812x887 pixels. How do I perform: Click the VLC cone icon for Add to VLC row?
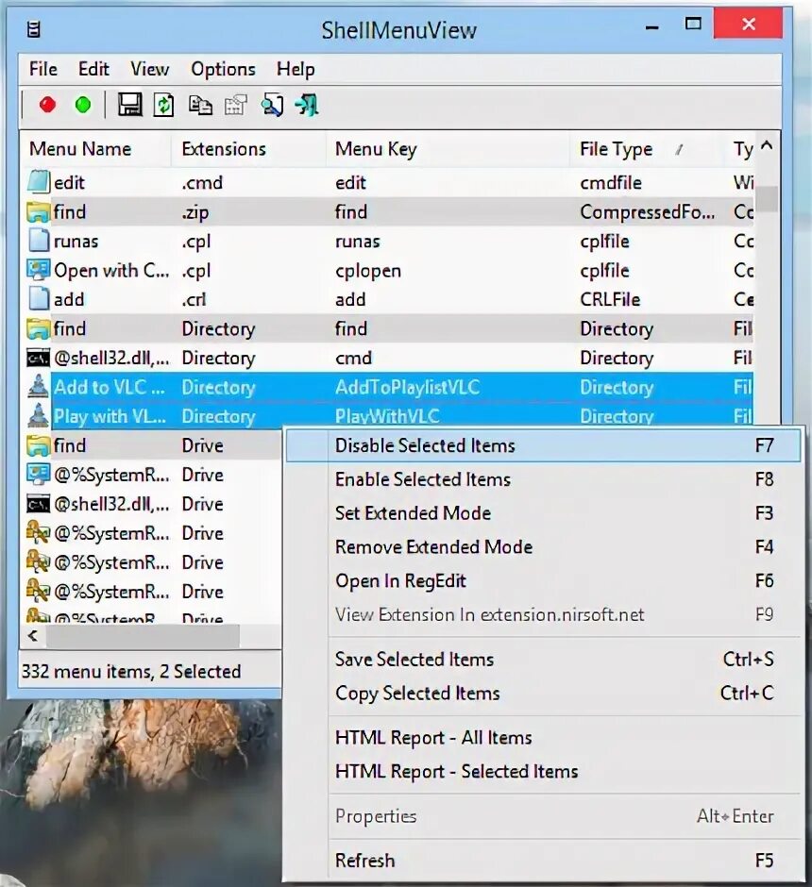[x=39, y=386]
